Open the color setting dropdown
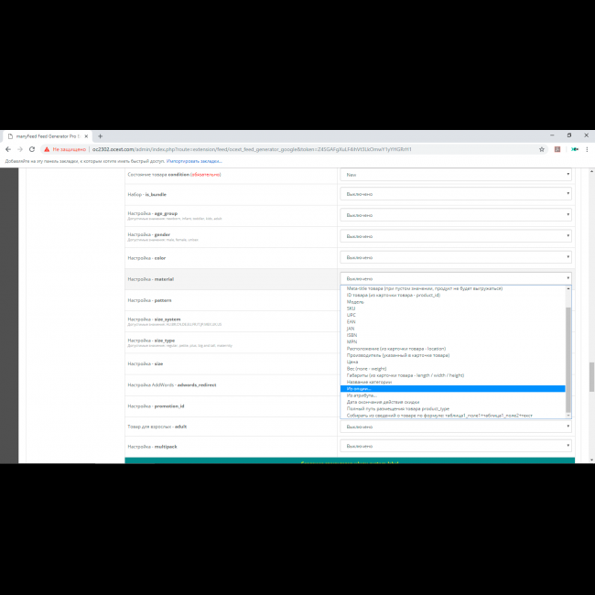The height and width of the screenshot is (595, 595). pyautogui.click(x=456, y=257)
